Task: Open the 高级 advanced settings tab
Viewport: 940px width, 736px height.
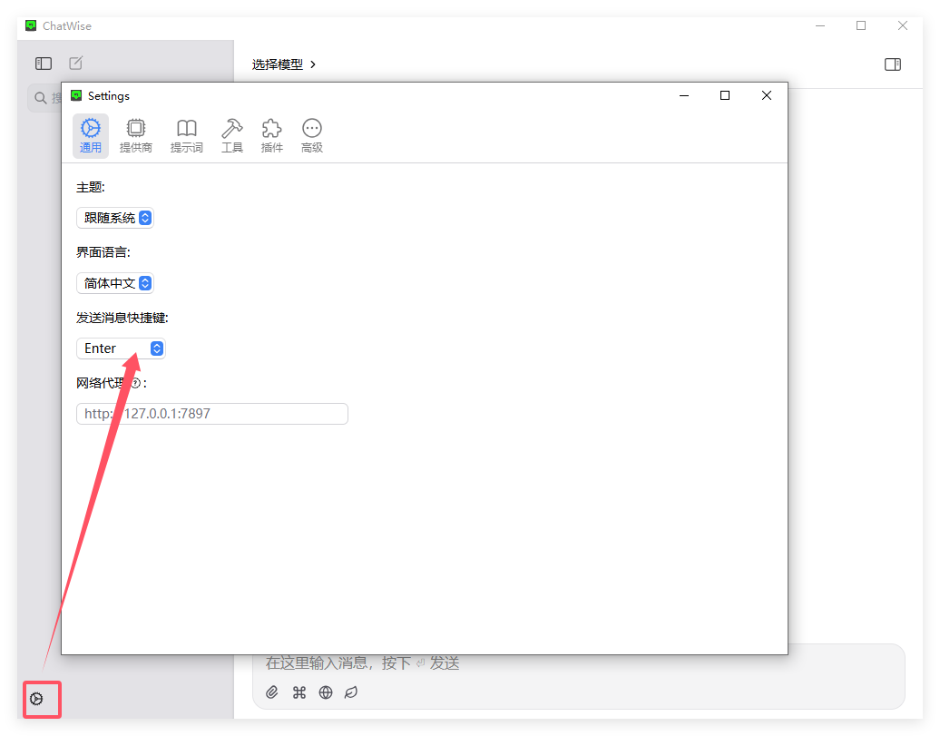Action: (312, 135)
